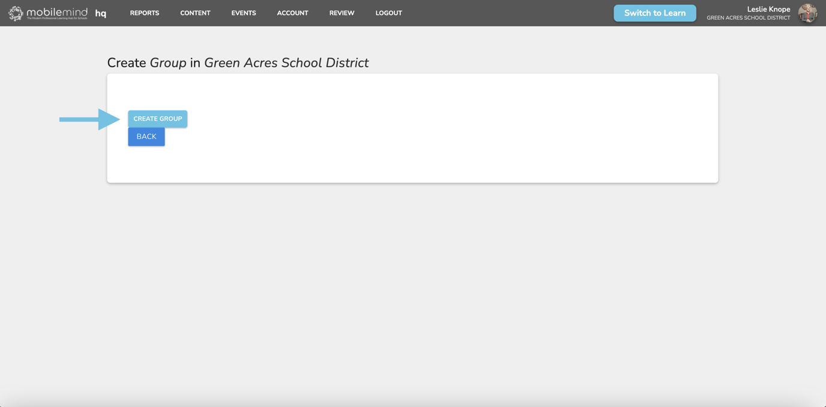The height and width of the screenshot is (407, 826).
Task: Click the italic word Group in page heading
Action: point(168,63)
